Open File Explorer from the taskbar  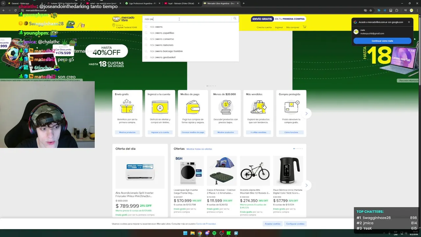[192, 233]
